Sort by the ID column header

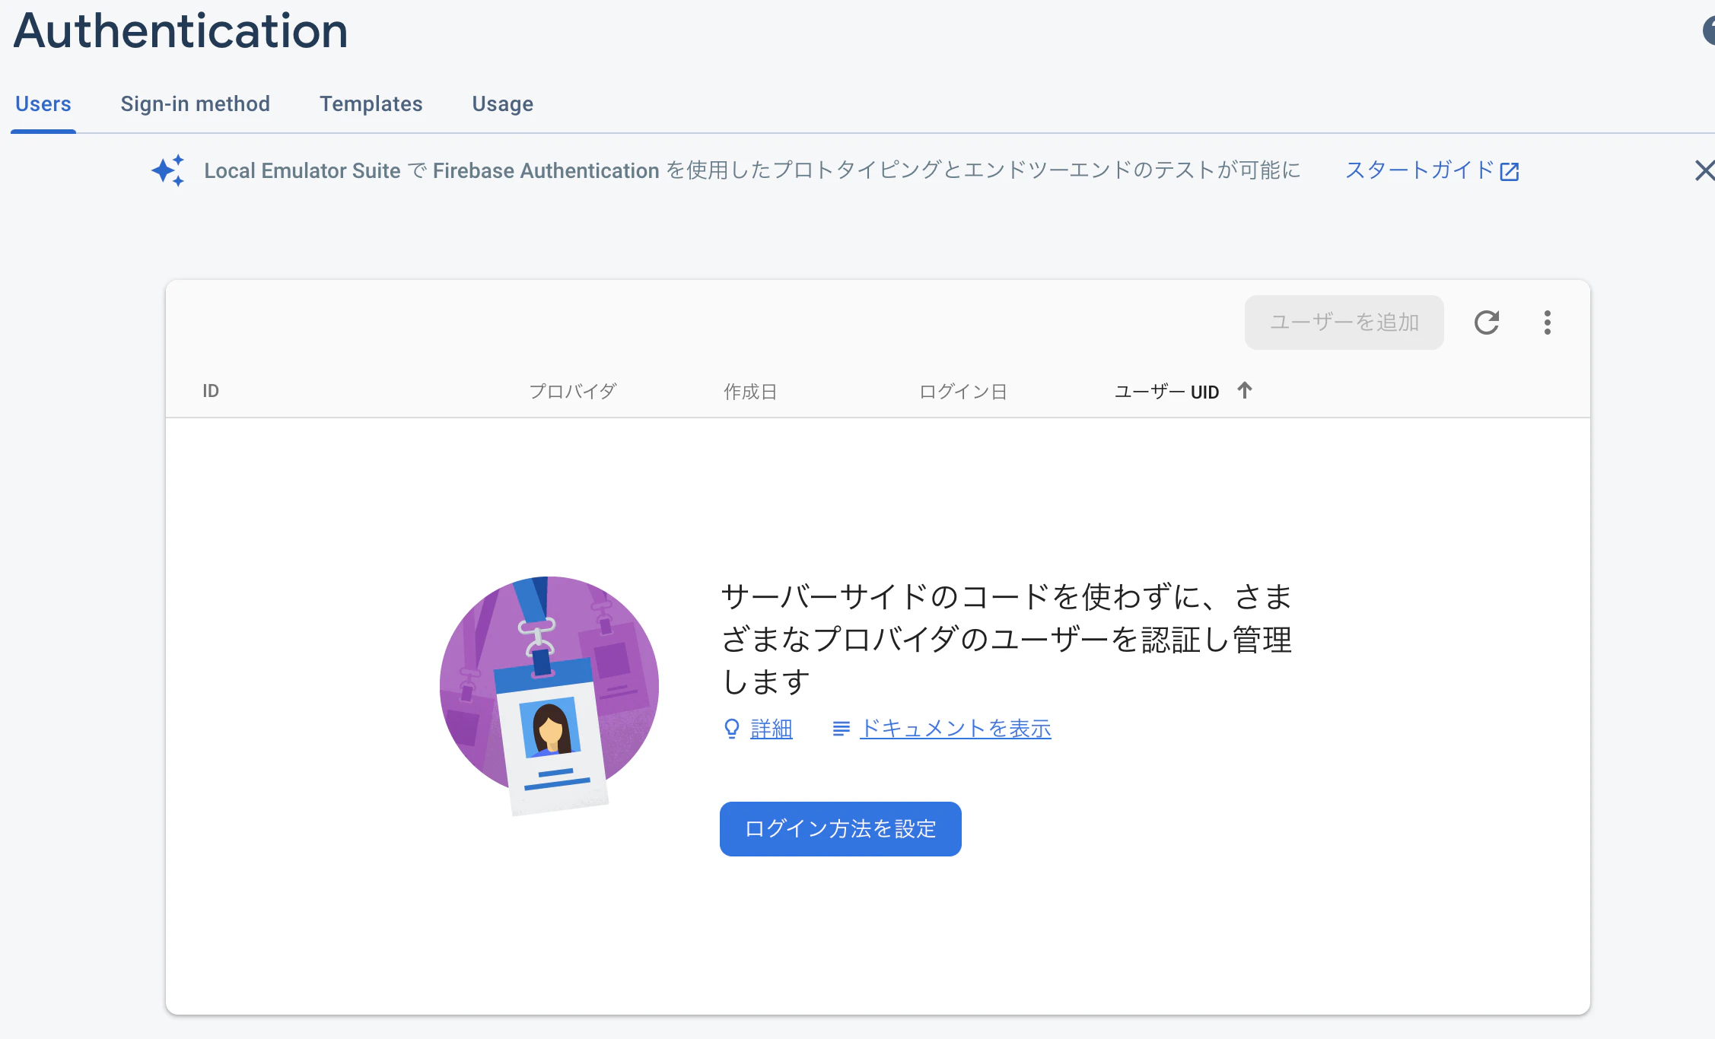click(211, 391)
